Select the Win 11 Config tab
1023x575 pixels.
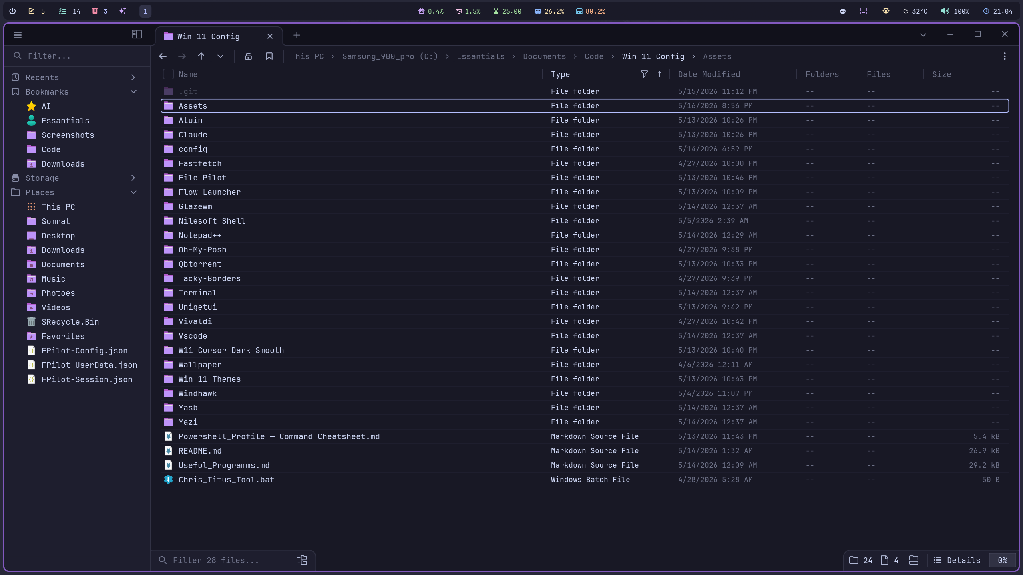tap(219, 36)
